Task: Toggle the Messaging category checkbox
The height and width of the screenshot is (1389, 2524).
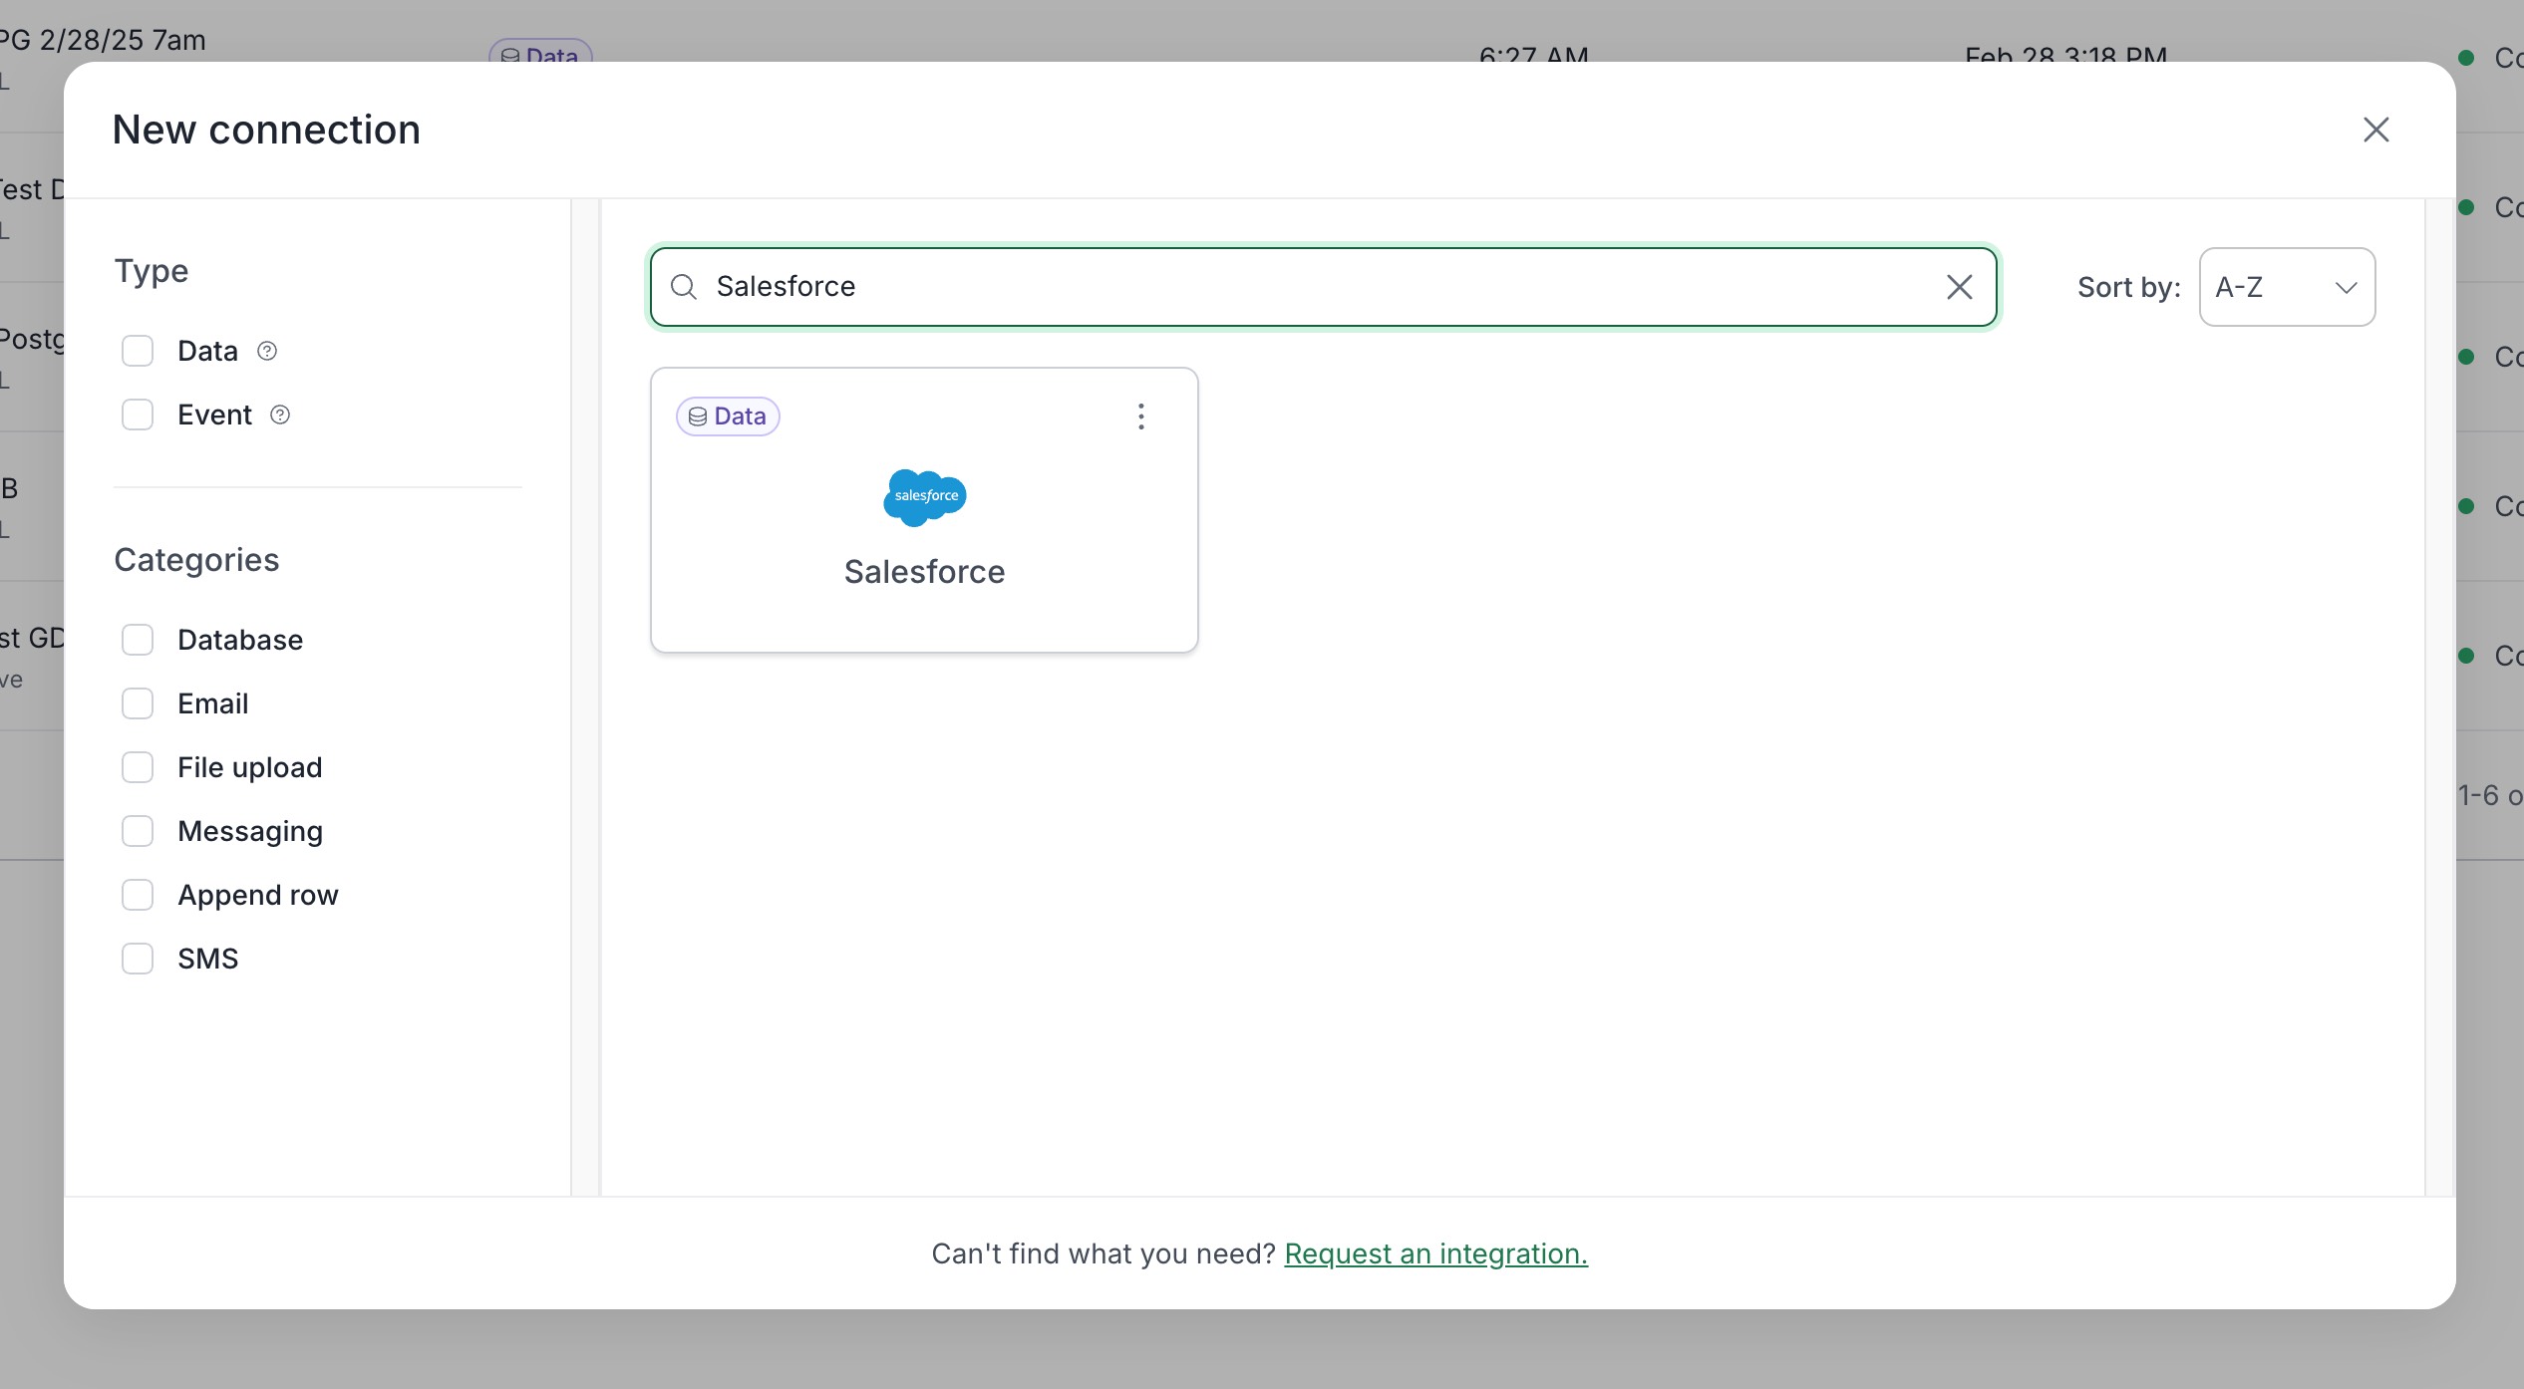Action: tap(138, 831)
